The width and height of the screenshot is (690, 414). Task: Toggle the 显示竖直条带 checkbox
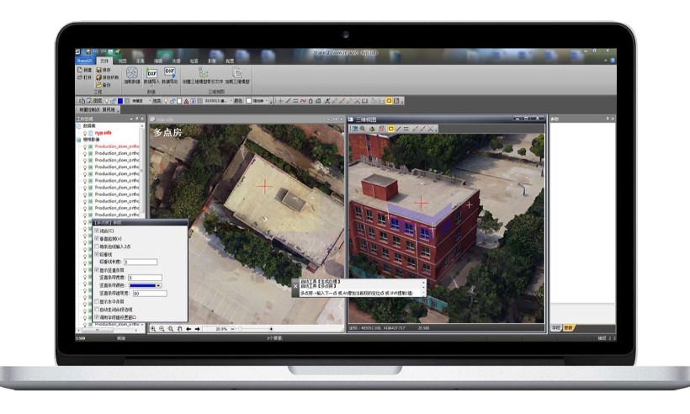[97, 270]
